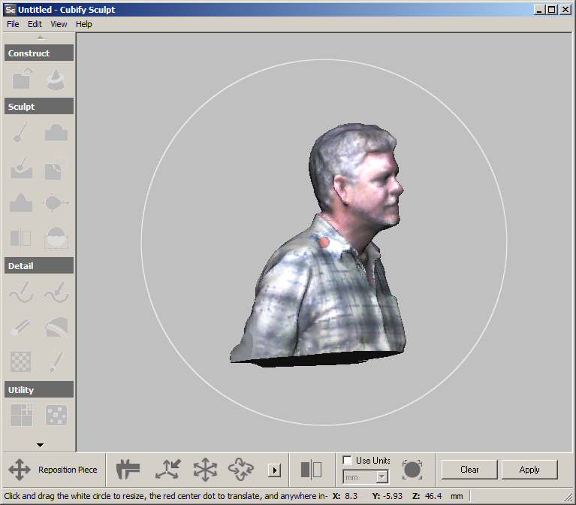This screenshot has width=576, height=505.
Task: Select the carve-into-surface Sculpt tool
Action: click(x=21, y=168)
